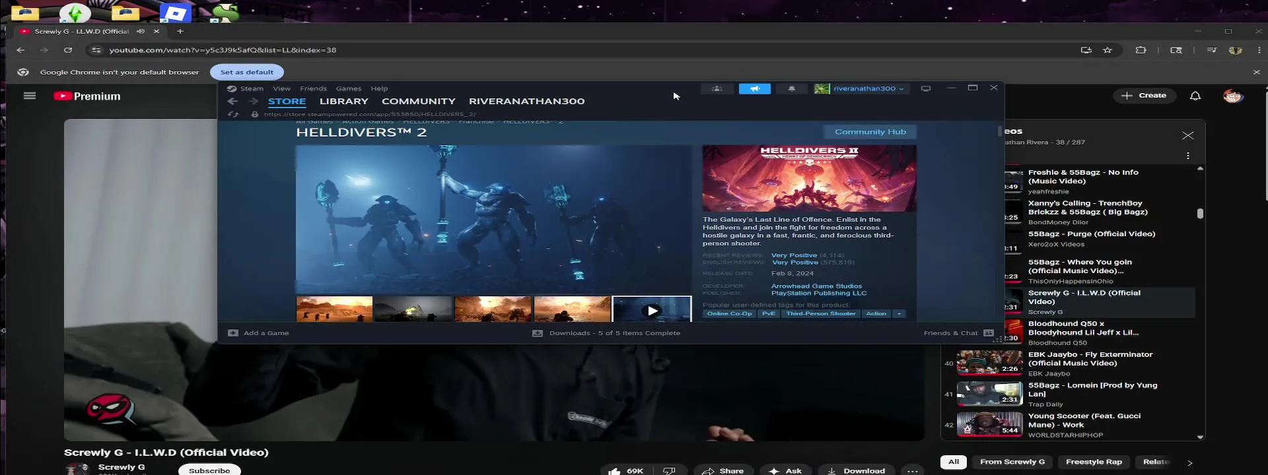Viewport: 1268px width, 475px height.
Task: Open Steam friends activity icon
Action: coord(717,88)
